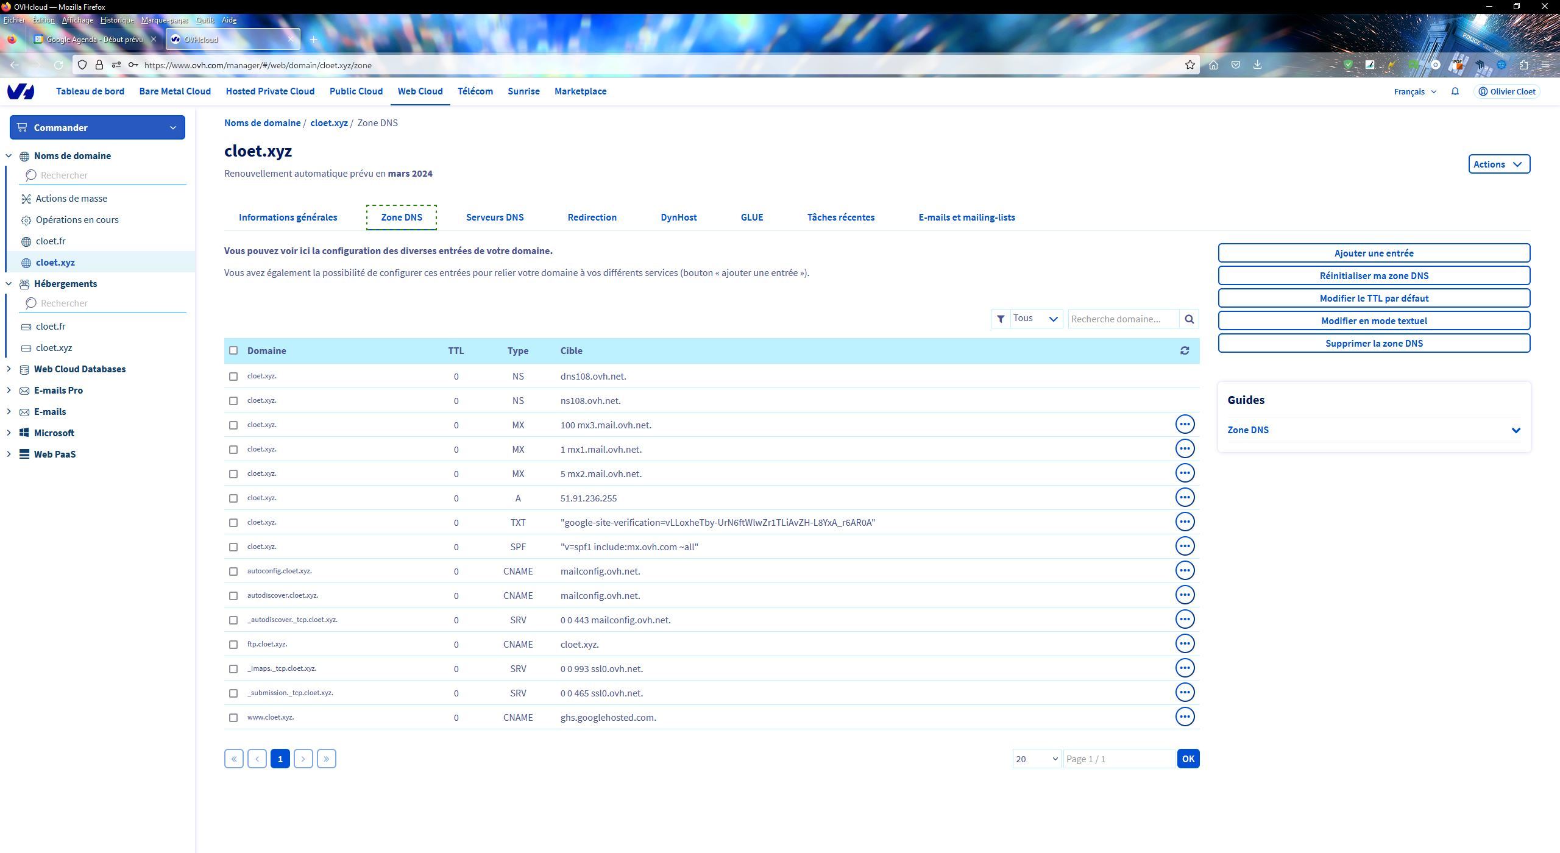Click the Recherche domaine input field
1560x853 pixels.
[1122, 319]
